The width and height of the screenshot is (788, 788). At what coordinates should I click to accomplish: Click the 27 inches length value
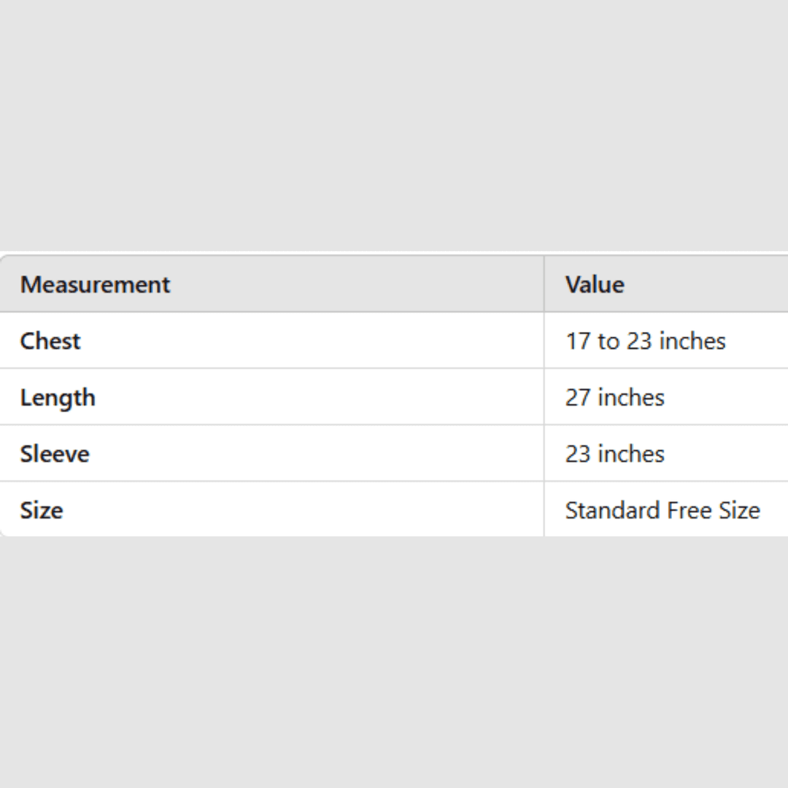coord(614,398)
